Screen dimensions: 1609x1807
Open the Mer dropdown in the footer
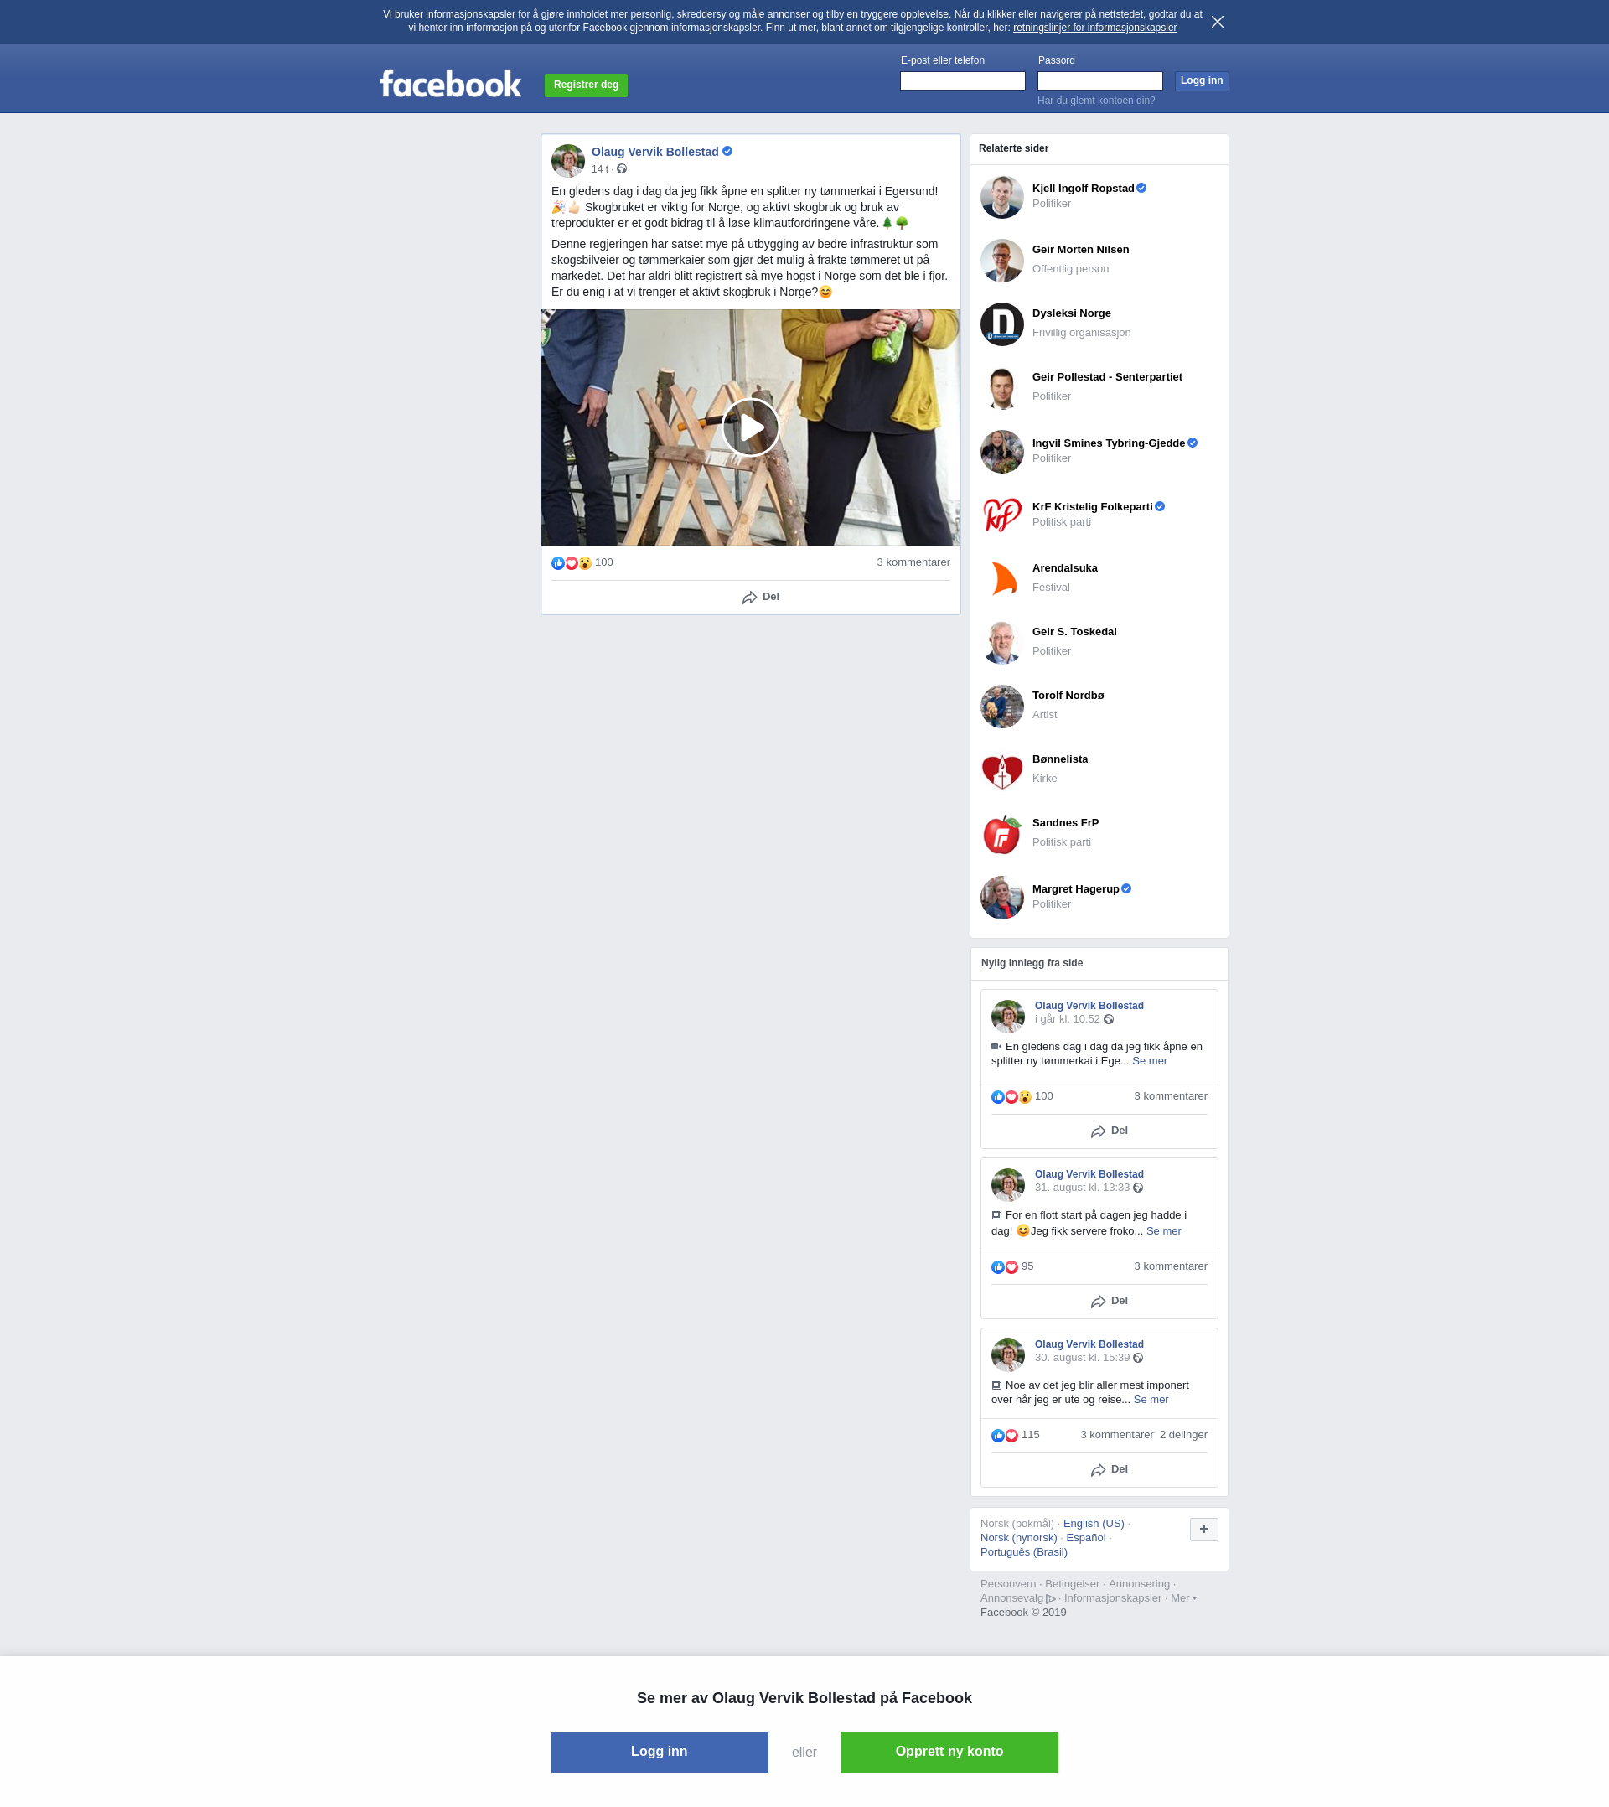point(1183,1598)
